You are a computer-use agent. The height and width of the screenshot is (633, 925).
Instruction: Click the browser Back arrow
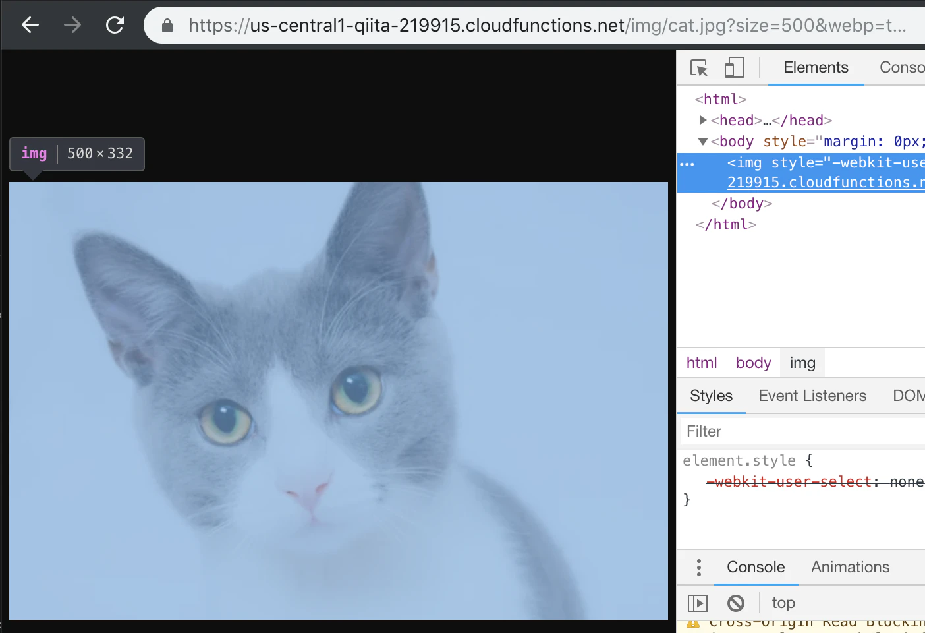click(x=30, y=25)
